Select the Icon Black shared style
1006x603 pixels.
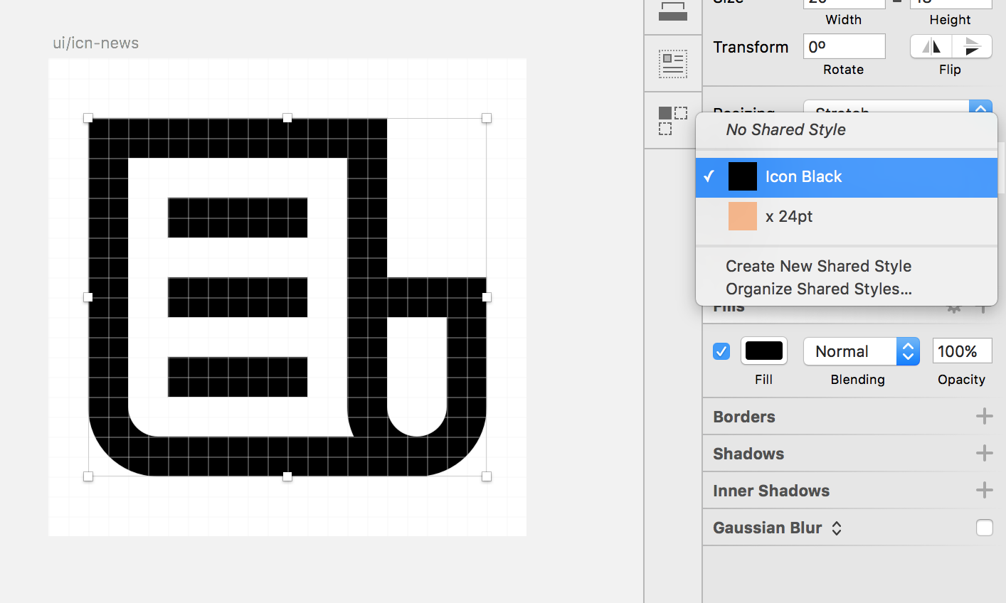[803, 176]
